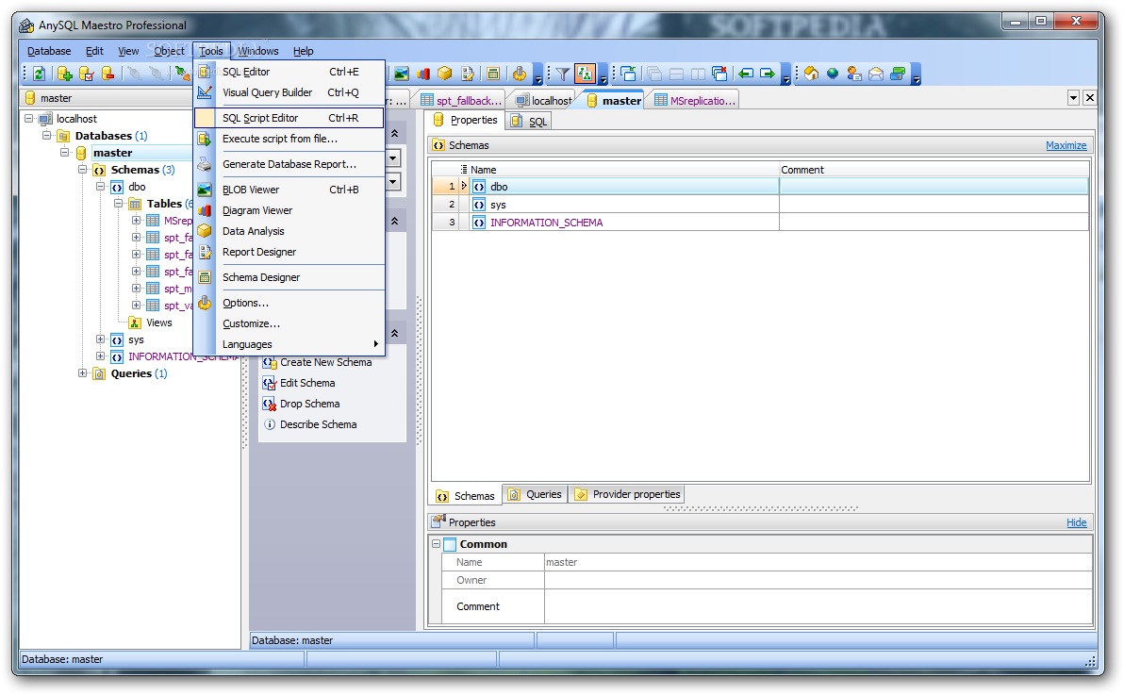Open the Database menu

pos(49,51)
